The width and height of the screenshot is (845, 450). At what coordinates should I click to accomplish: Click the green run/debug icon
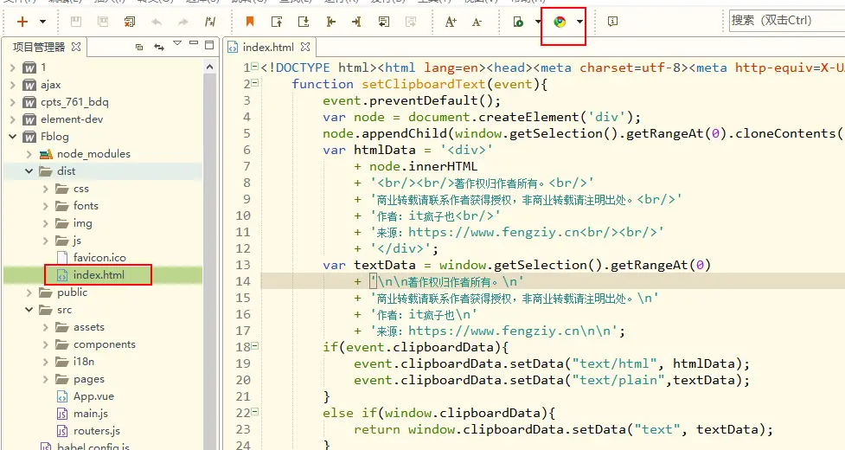coord(518,22)
